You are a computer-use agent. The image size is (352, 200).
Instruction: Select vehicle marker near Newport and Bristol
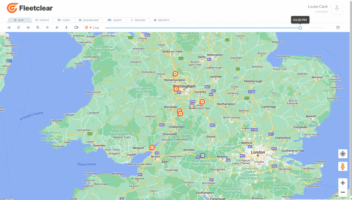152,148
